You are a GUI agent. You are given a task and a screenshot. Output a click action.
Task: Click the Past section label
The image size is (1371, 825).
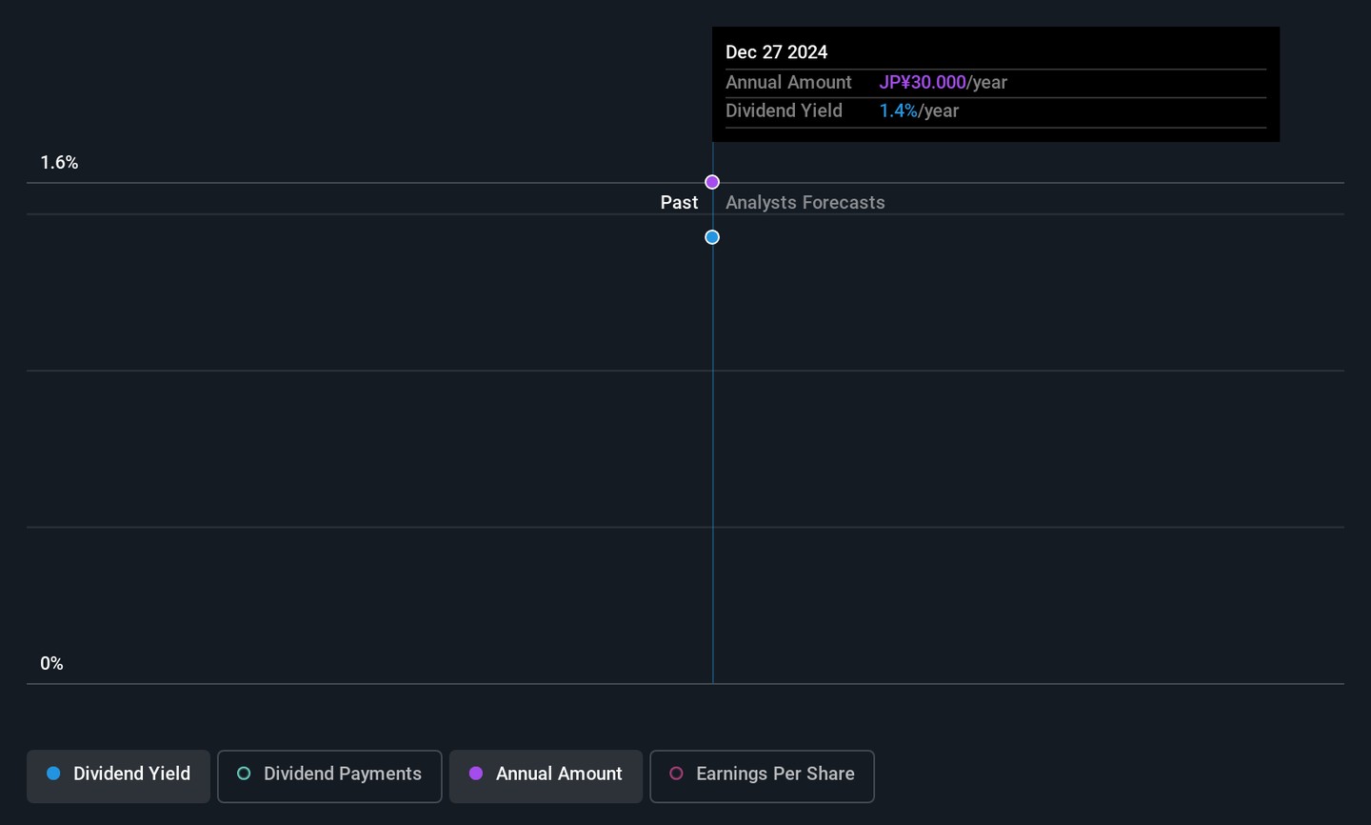(x=679, y=203)
